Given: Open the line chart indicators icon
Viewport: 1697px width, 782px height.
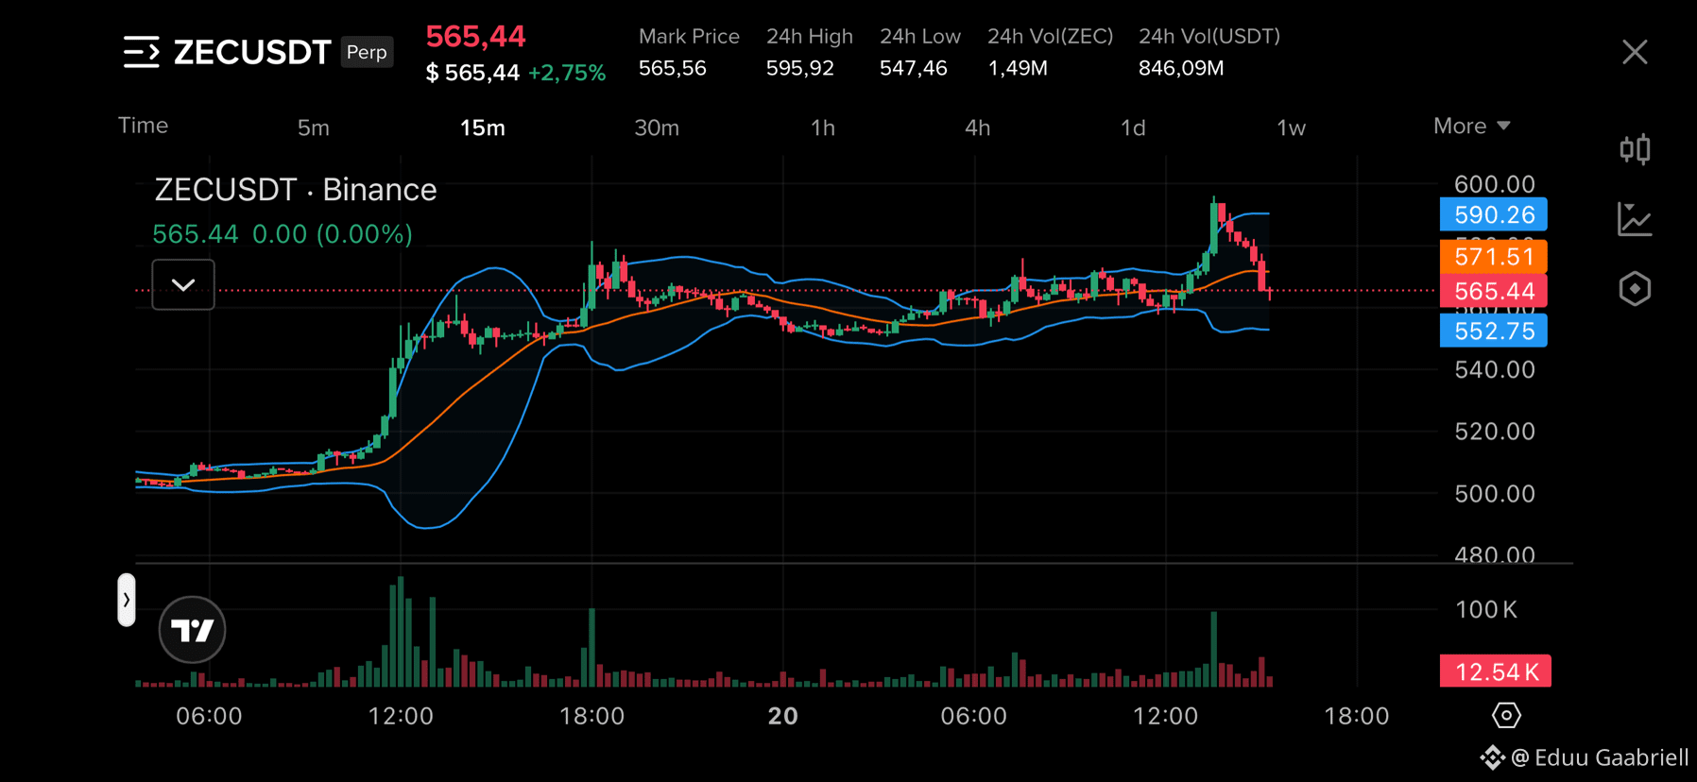Looking at the screenshot, I should point(1635,219).
